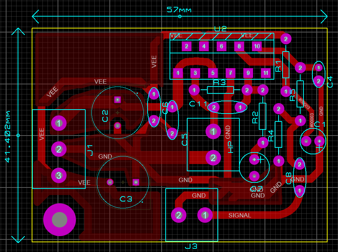Pick pad 1 of the HP connector
The height and width of the screenshot is (252, 338).
(x=213, y=132)
